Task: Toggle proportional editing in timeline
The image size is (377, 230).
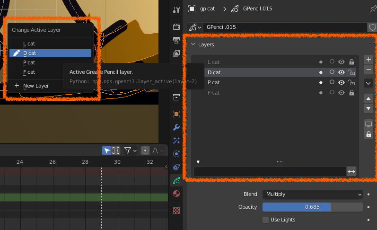Action: 145,150
